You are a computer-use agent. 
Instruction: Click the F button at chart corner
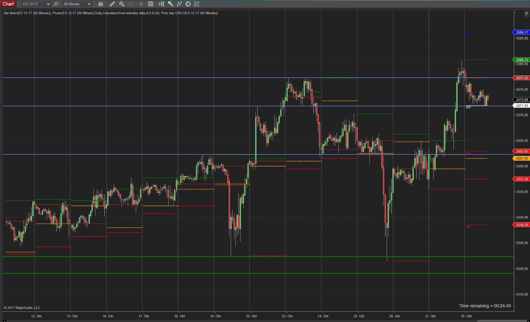click(x=526, y=14)
